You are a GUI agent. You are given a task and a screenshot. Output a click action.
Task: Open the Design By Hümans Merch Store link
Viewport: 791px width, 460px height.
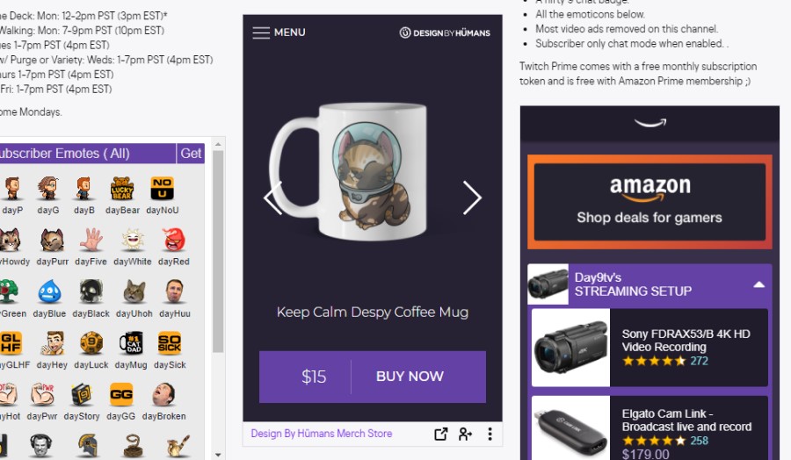[322, 434]
